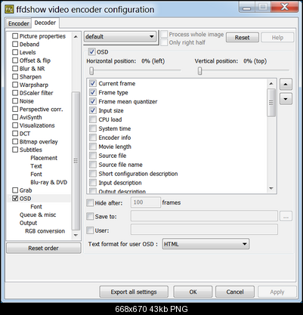Enable System time in the OSD list
The image size is (303, 315).
tap(93, 128)
